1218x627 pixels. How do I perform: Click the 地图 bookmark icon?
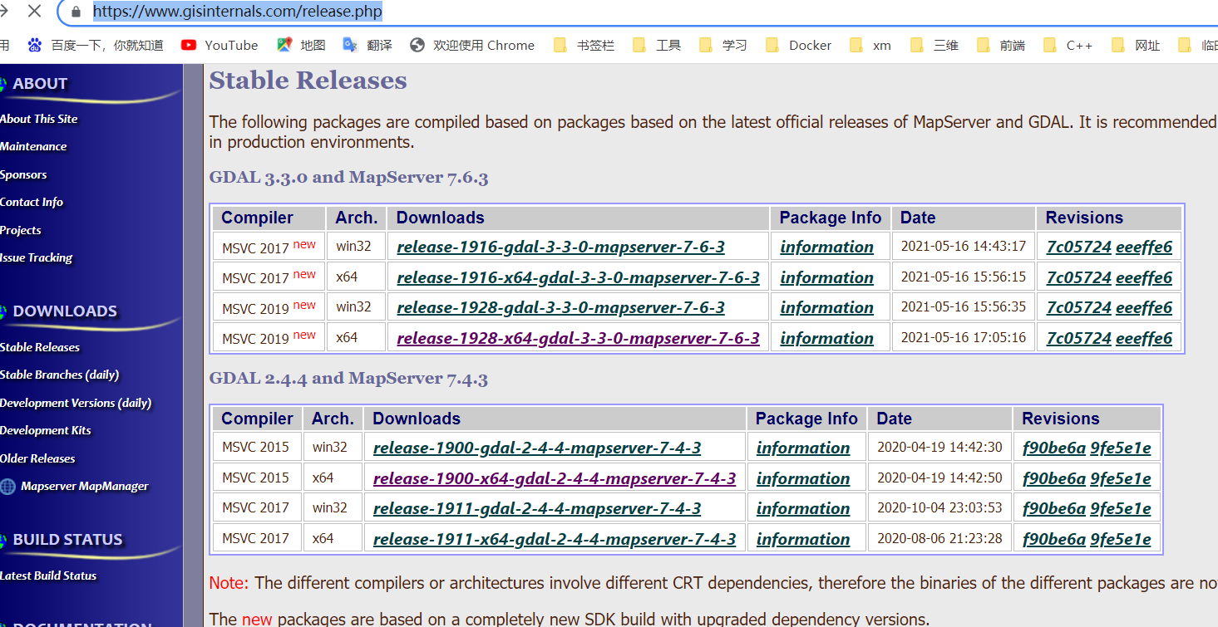[285, 45]
